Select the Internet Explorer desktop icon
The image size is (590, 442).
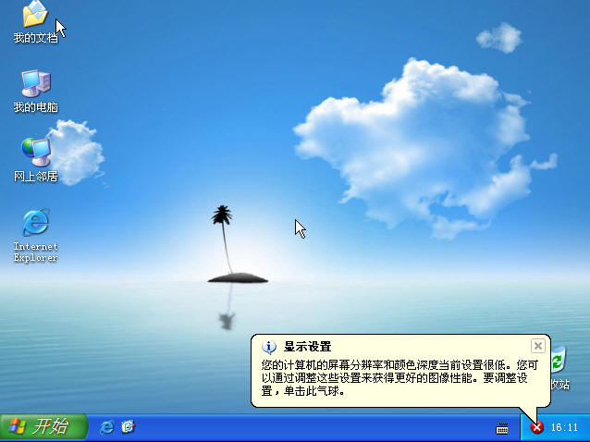click(x=35, y=223)
